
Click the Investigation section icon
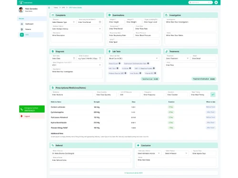pyautogui.click(x=166, y=15)
